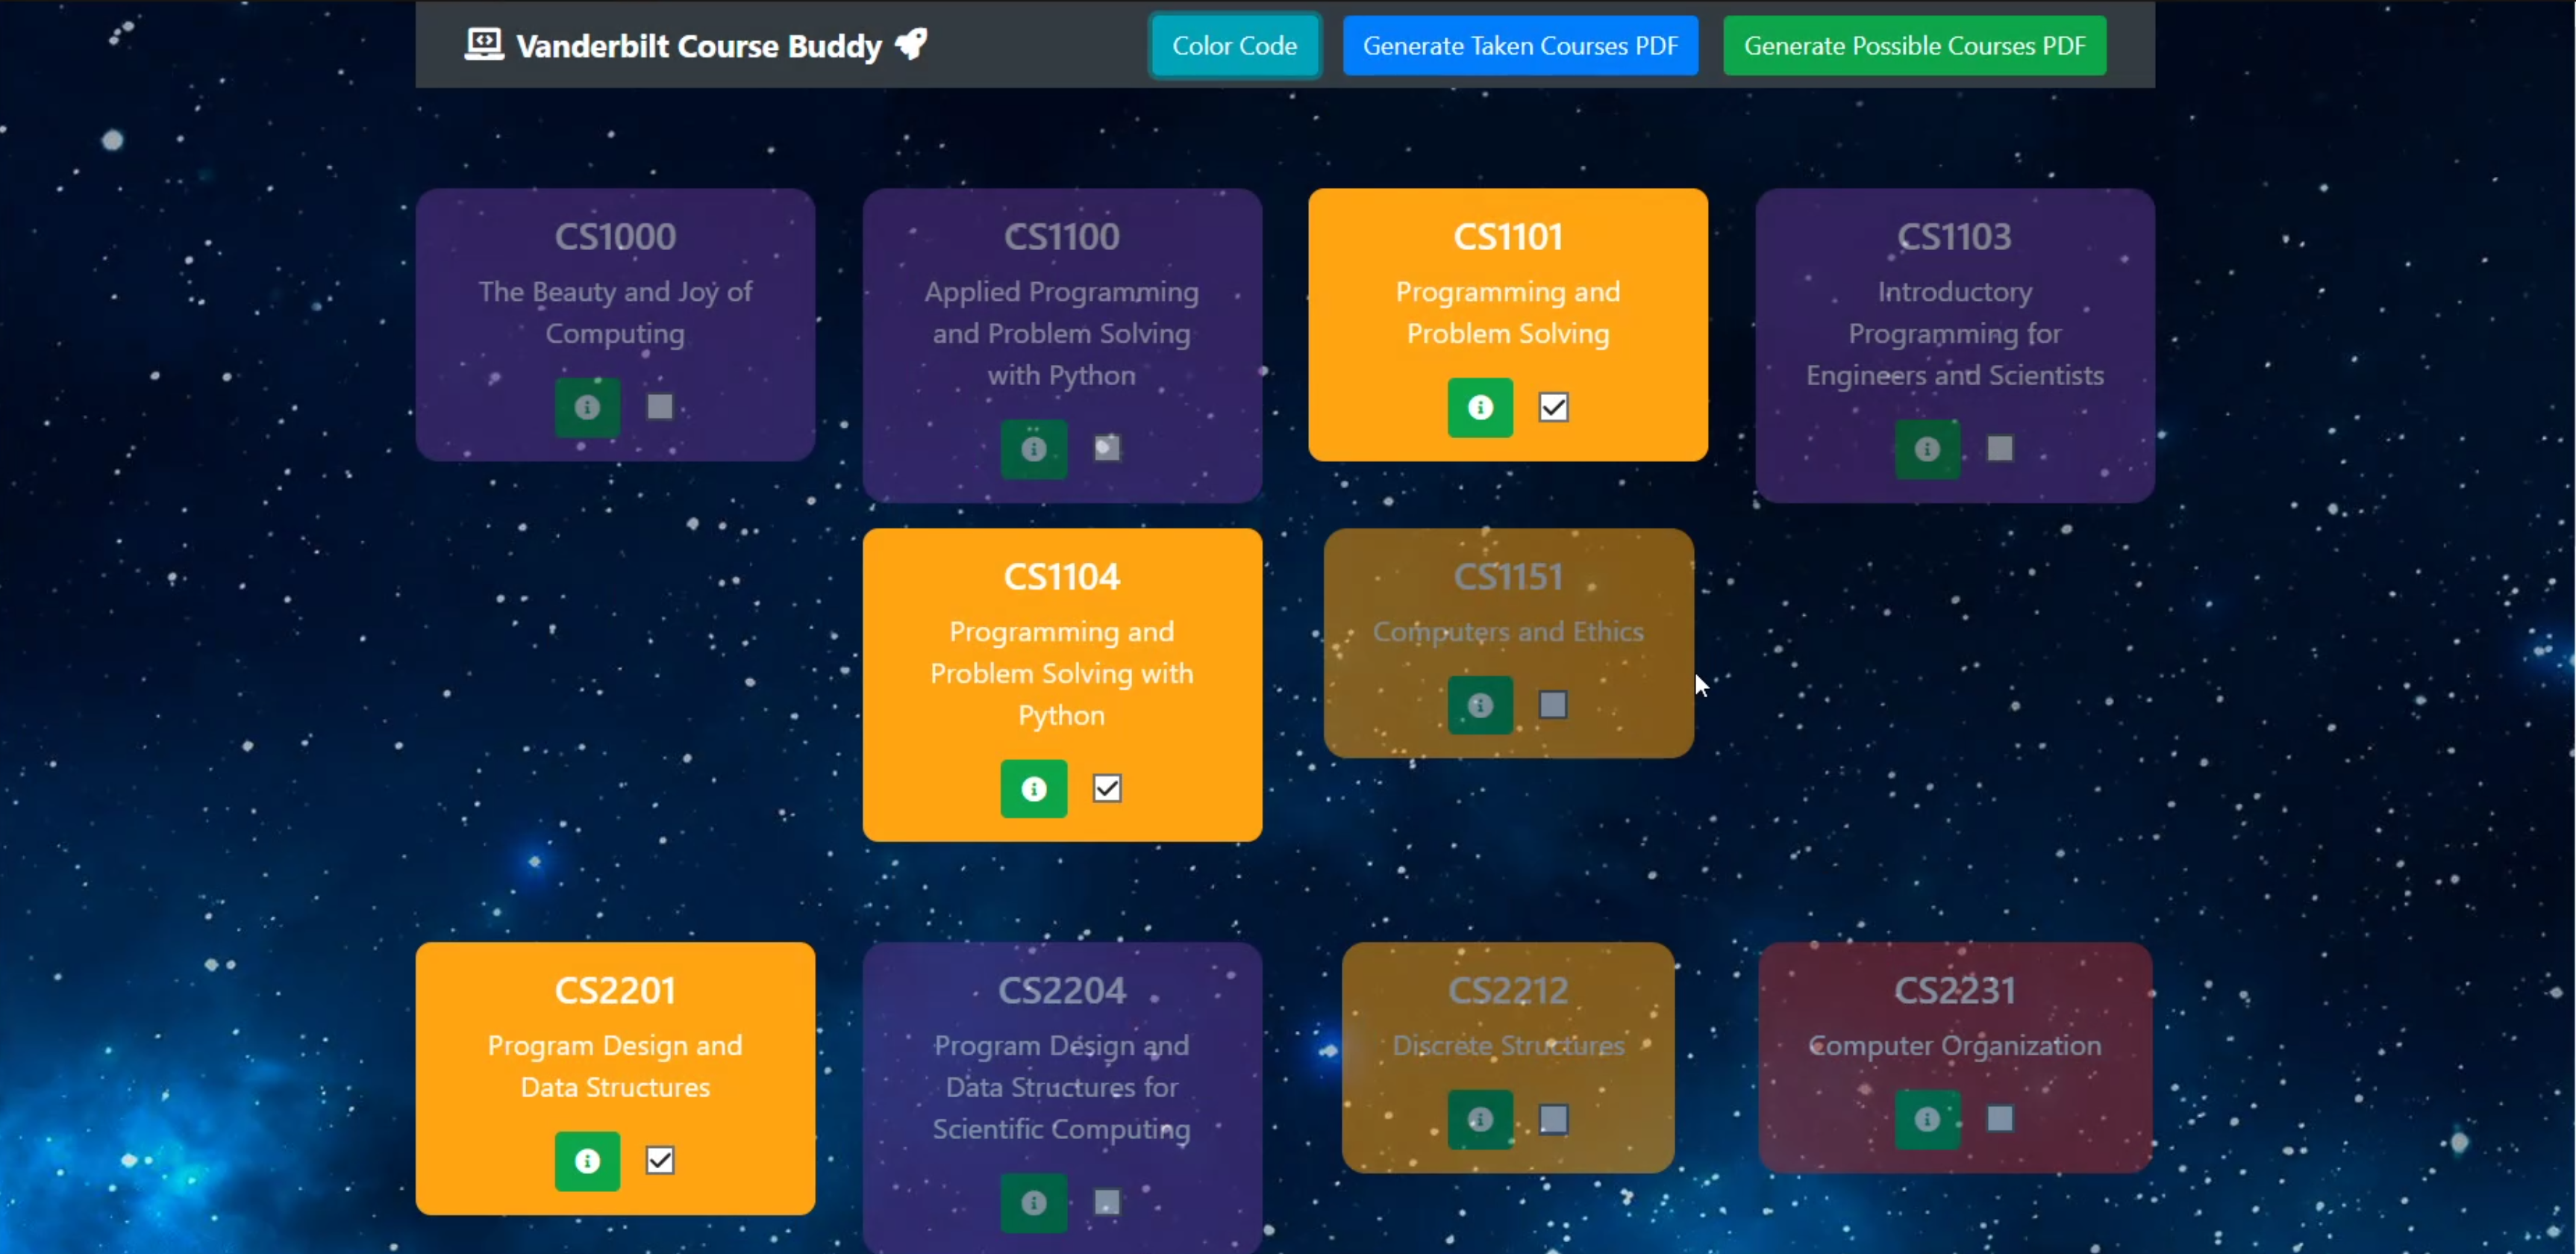Open info for CS1000 course
Viewport: 2576px width, 1254px height.
pos(587,407)
